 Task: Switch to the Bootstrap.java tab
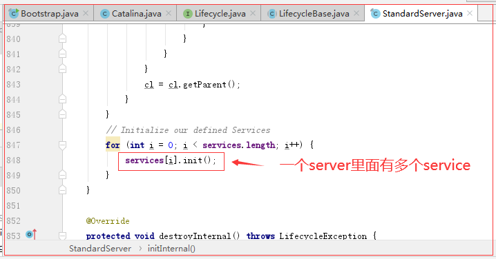pyautogui.click(x=49, y=14)
